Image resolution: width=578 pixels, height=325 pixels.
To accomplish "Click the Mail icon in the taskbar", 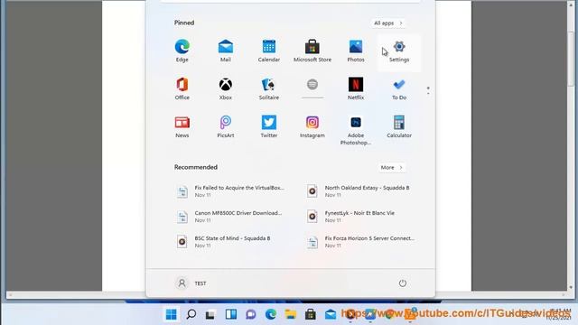I will (331, 314).
